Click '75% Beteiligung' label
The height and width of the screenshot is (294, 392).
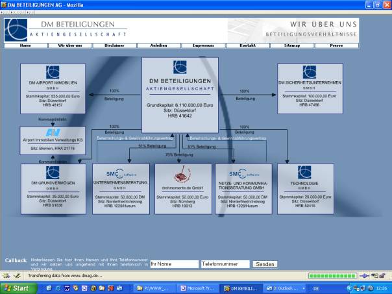tap(179, 154)
